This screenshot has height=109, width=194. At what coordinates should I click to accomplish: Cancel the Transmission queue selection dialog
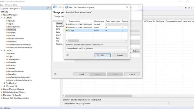[x=120, y=55]
